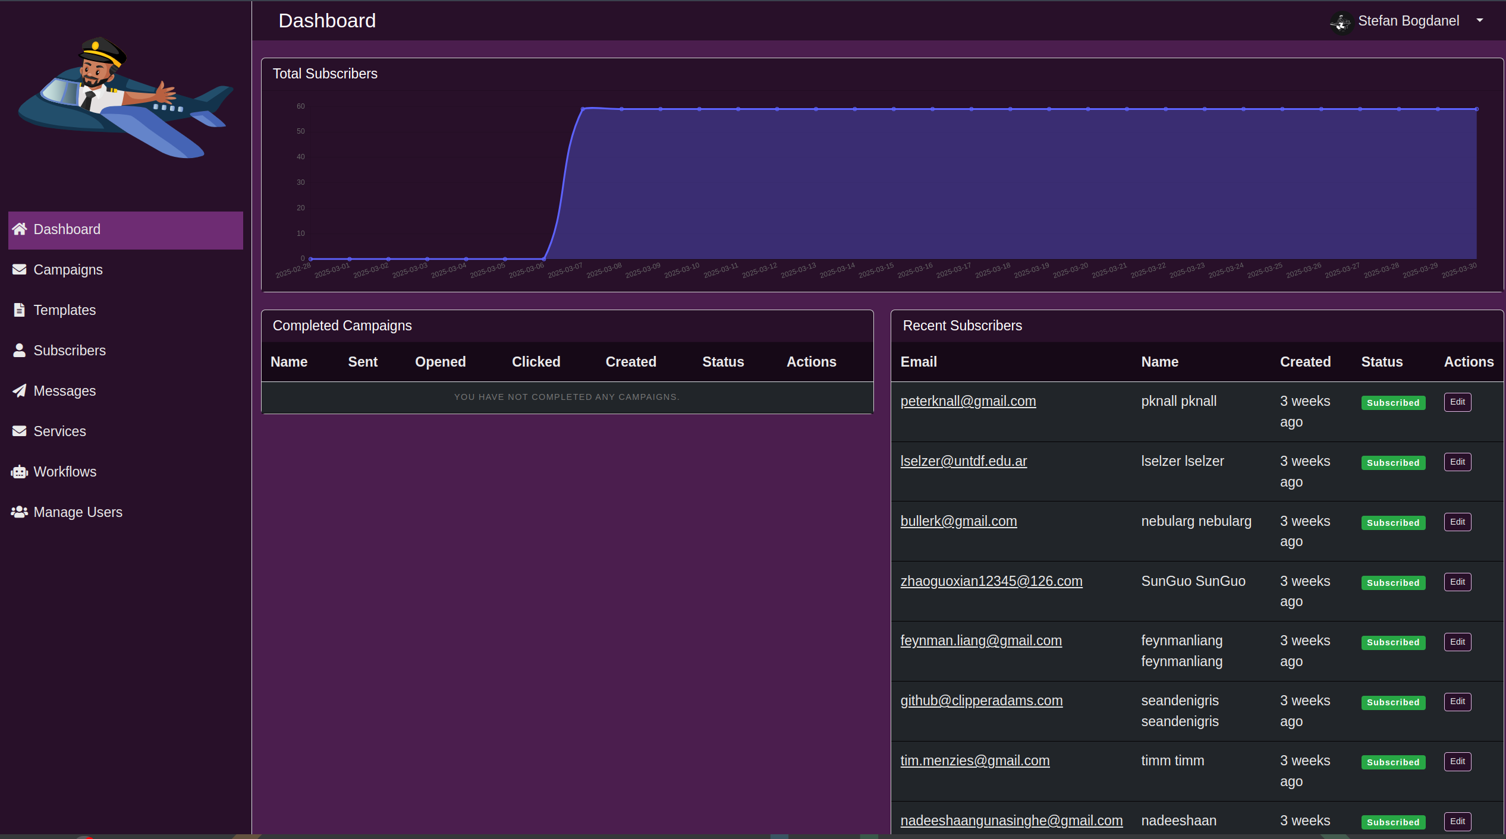Go to Services in the sidebar
Viewport: 1506px width, 839px height.
(x=125, y=431)
